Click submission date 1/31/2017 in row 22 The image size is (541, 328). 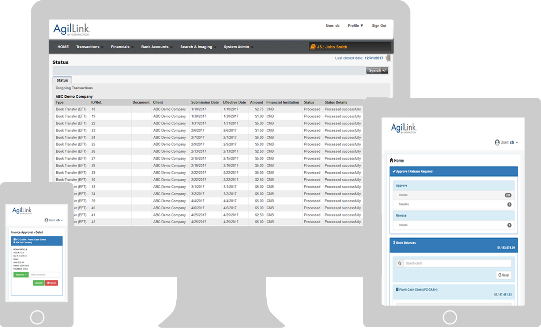tap(199, 123)
